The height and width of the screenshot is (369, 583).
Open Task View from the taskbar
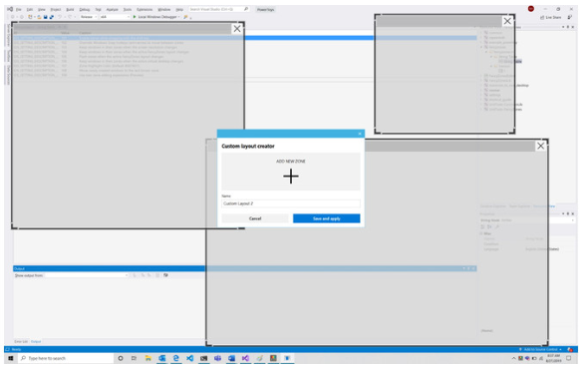click(134, 358)
